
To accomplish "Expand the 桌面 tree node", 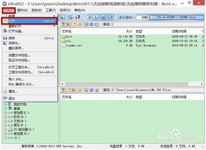I will [x=5, y=109].
